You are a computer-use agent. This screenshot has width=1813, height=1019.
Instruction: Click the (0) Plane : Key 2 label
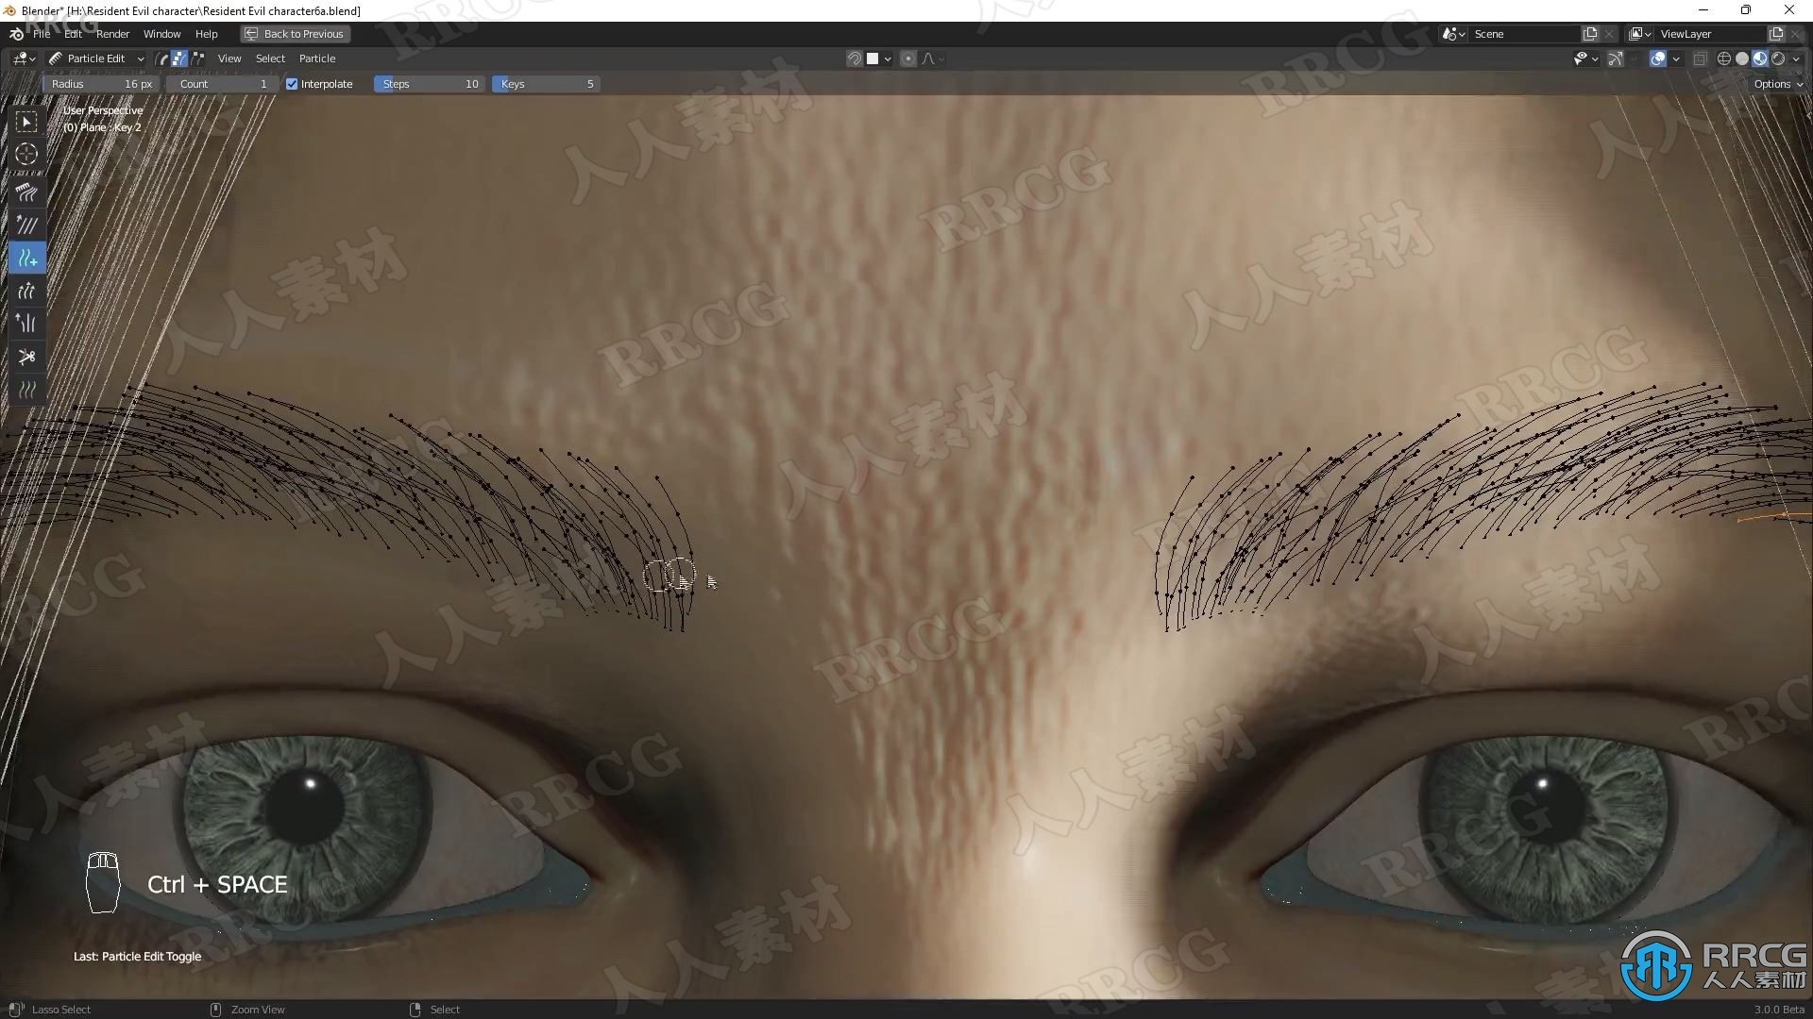point(102,127)
